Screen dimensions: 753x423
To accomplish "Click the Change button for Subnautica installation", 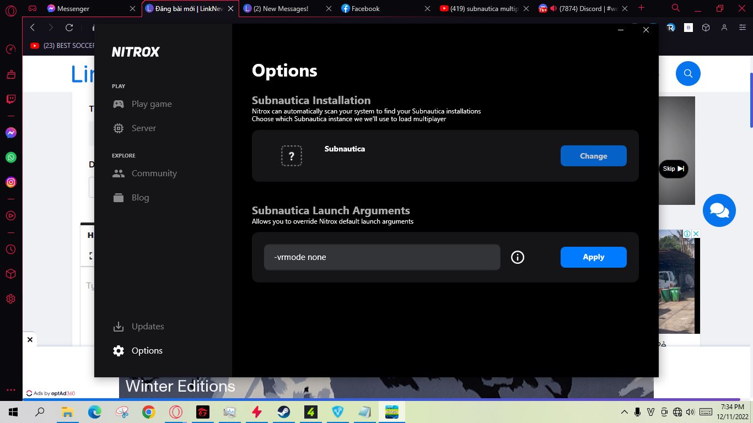I will 593,156.
